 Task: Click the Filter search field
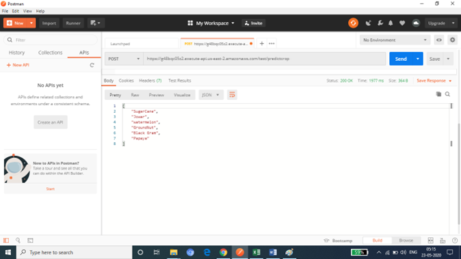click(x=51, y=40)
